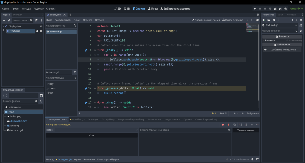305x163 pixels.
Task: Open the script attached to Textured node
Action: 37,31
